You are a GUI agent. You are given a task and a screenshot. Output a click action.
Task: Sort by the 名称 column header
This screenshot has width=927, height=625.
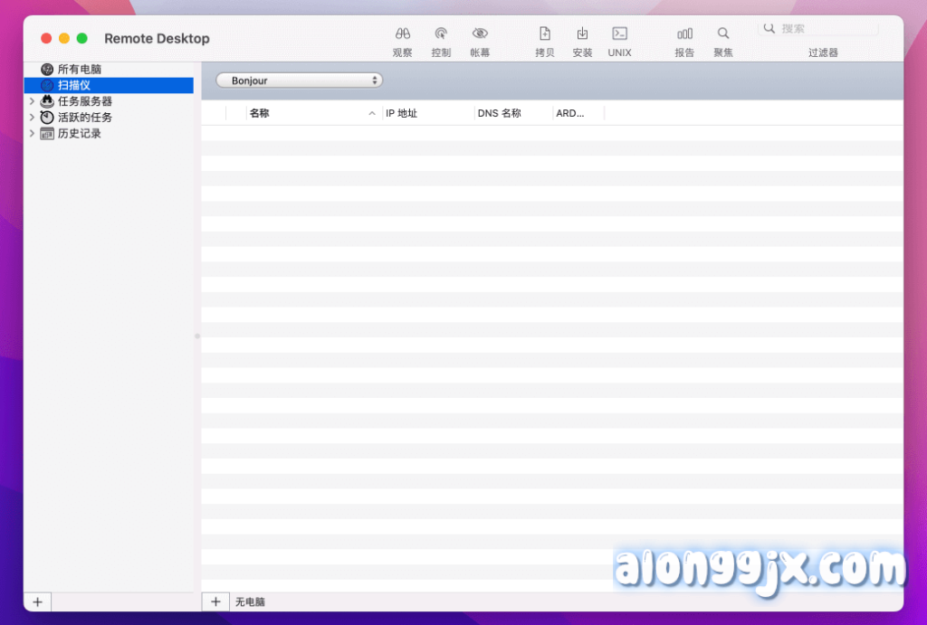pos(308,114)
